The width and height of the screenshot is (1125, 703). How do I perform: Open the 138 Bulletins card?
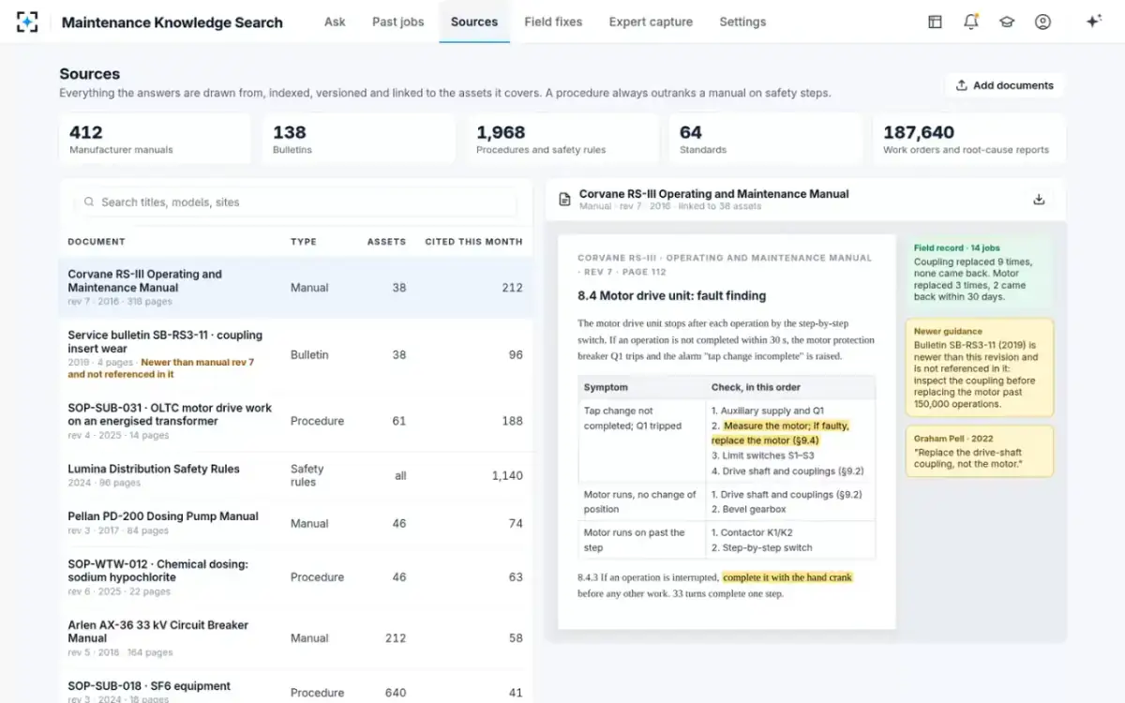tap(359, 140)
